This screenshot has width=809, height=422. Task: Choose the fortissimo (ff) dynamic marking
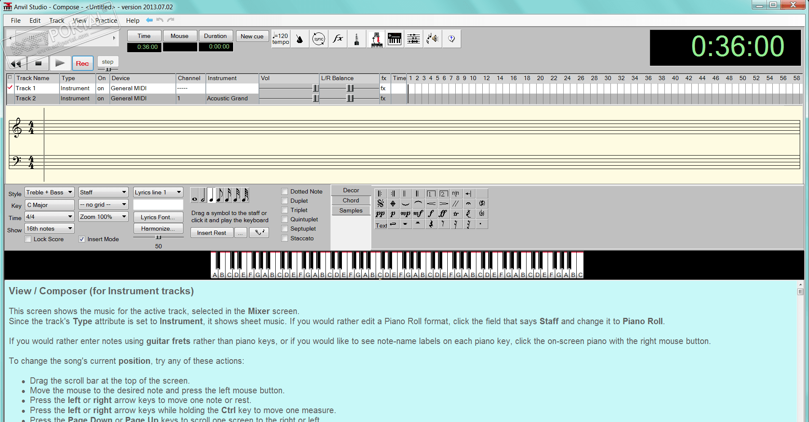[x=443, y=214]
